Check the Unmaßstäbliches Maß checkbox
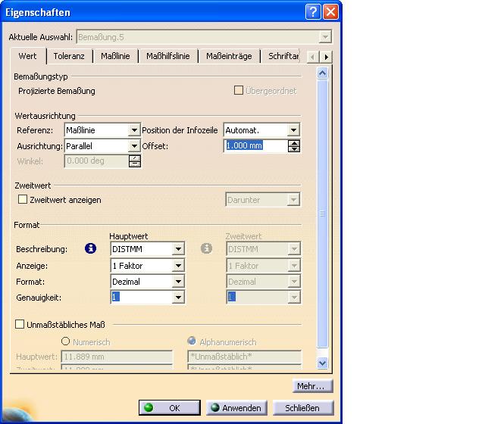This screenshot has width=485, height=424. (20, 324)
